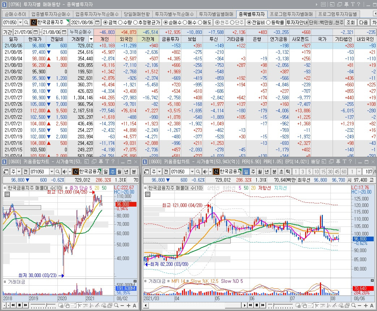377x311 pixels.
Task: Click rewind button in right chart playback controls
Action: click(250, 305)
